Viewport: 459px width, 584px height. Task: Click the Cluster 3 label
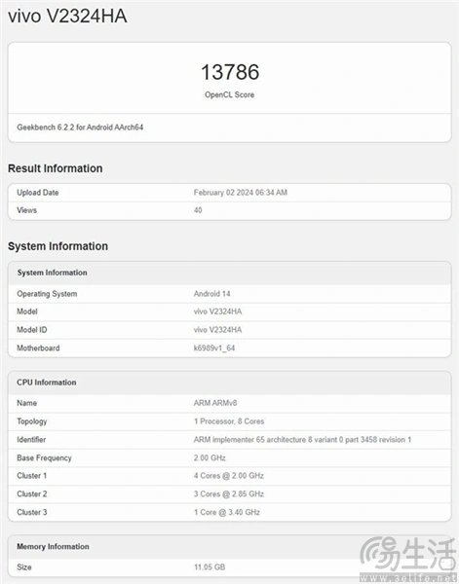32,513
